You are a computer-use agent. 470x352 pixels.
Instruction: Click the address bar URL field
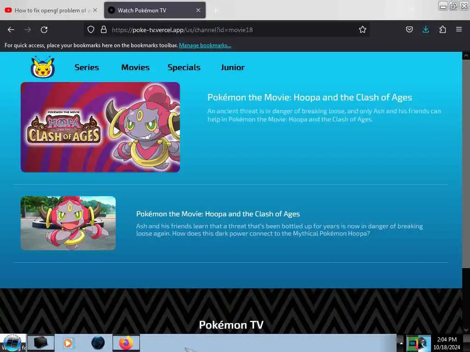click(226, 30)
